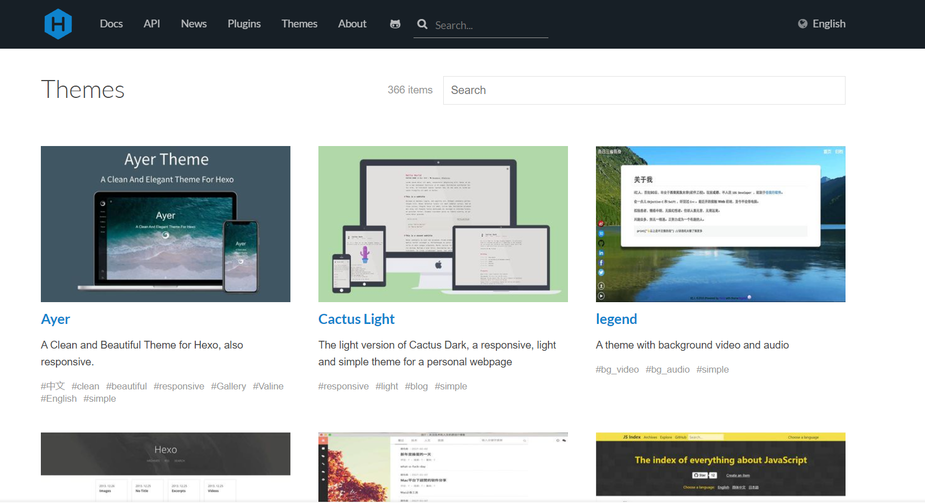This screenshot has height=503, width=925.
Task: Navigate to Plugins
Action: (244, 23)
